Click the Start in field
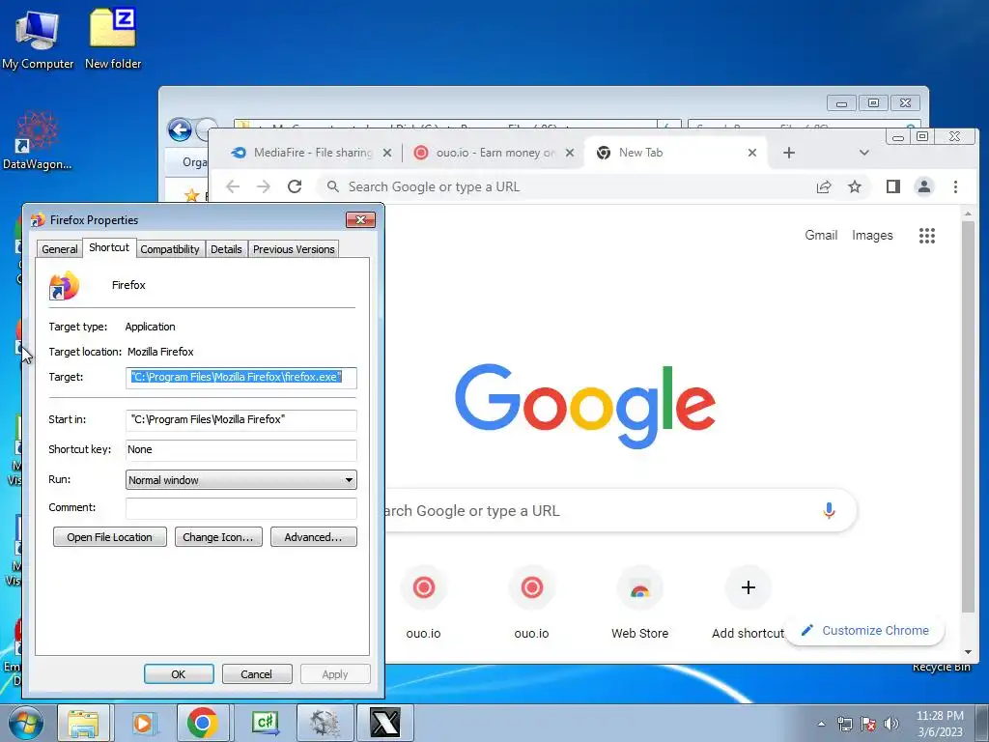This screenshot has height=742, width=989. click(241, 420)
